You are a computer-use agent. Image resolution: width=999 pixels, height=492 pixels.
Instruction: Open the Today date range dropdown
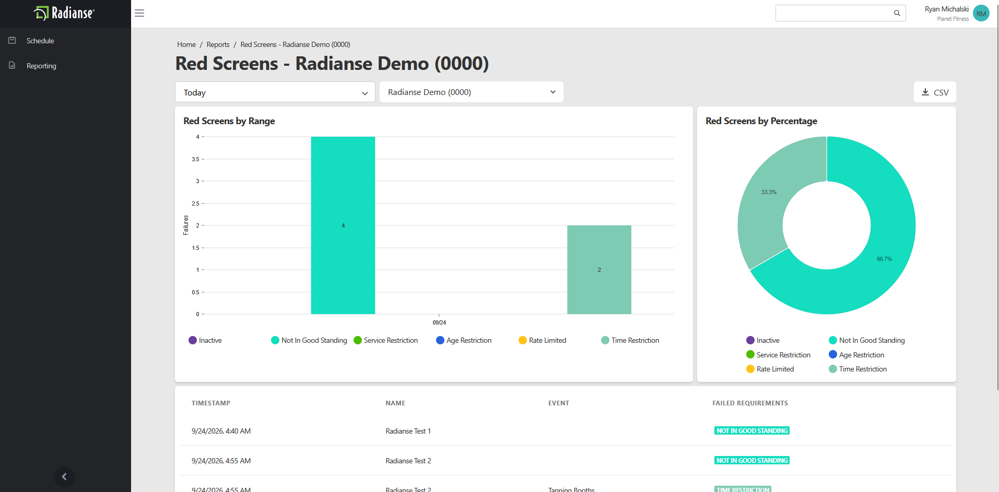tap(275, 92)
